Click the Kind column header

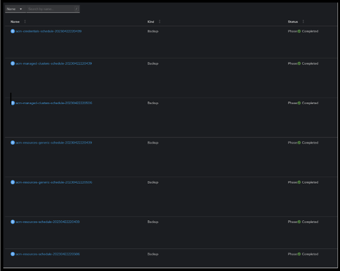[151, 22]
